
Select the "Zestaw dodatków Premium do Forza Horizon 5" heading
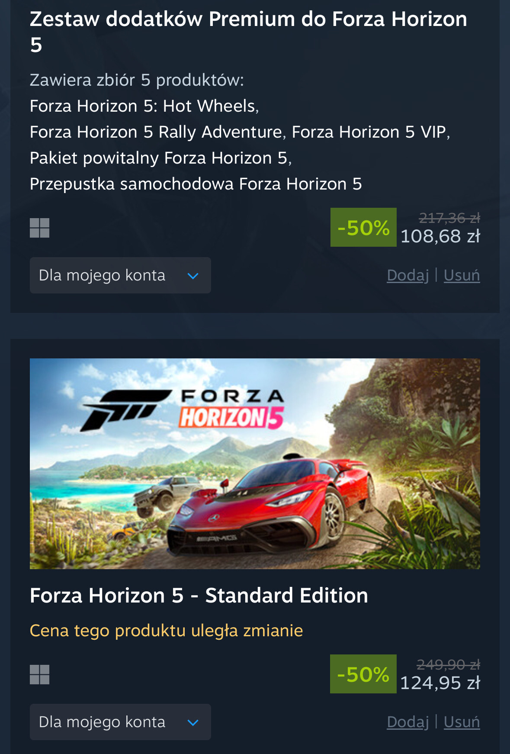tap(248, 31)
